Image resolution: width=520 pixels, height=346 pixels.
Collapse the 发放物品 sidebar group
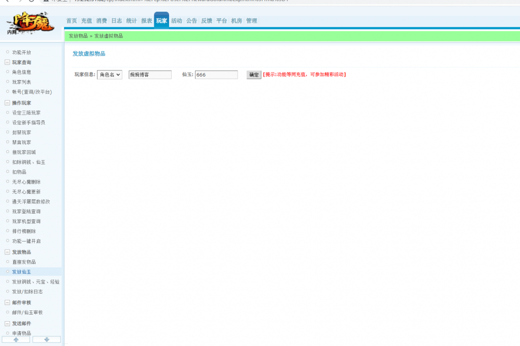tap(7, 252)
